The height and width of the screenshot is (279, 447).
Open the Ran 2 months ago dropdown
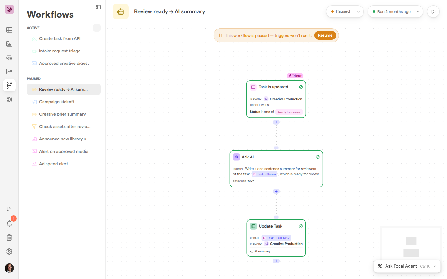click(395, 11)
